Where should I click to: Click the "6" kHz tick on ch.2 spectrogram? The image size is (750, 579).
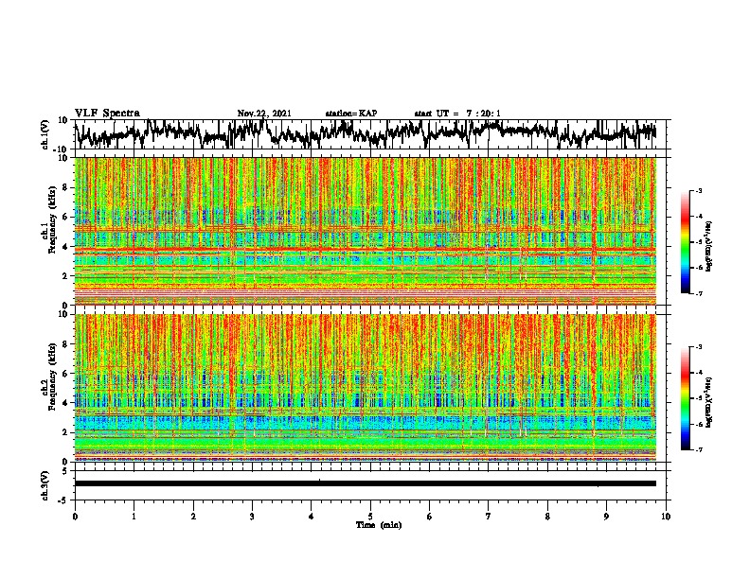(x=66, y=374)
